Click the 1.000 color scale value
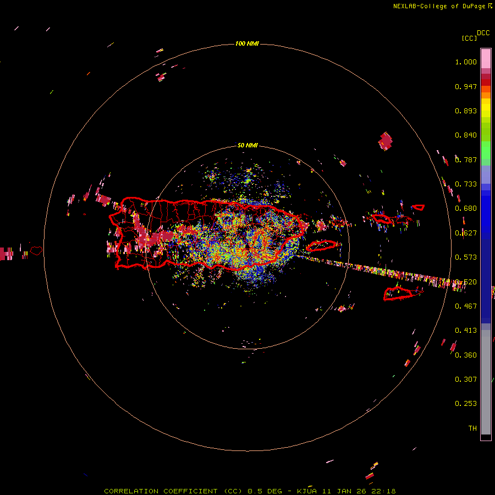 (x=466, y=62)
